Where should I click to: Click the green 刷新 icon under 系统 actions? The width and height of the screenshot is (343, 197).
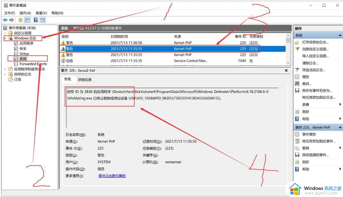pyautogui.click(x=297, y=112)
